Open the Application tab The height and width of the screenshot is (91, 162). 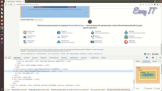click(74, 58)
